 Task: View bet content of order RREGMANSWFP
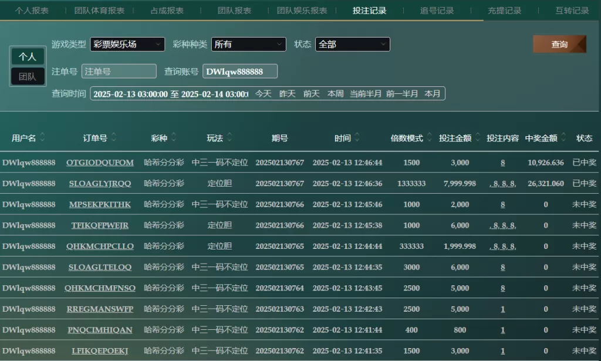coord(502,309)
